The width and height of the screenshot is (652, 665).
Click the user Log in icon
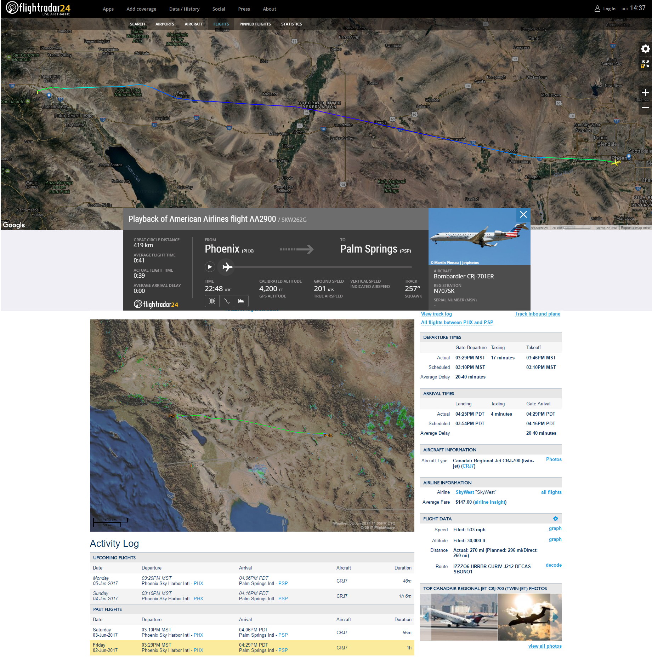tap(597, 9)
